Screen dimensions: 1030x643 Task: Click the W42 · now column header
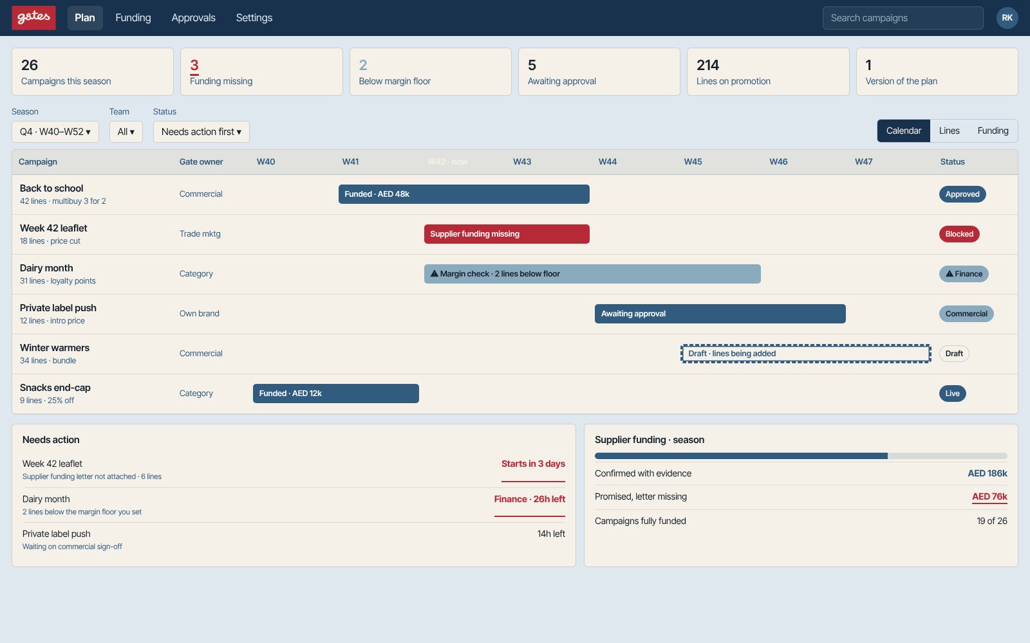coord(447,162)
